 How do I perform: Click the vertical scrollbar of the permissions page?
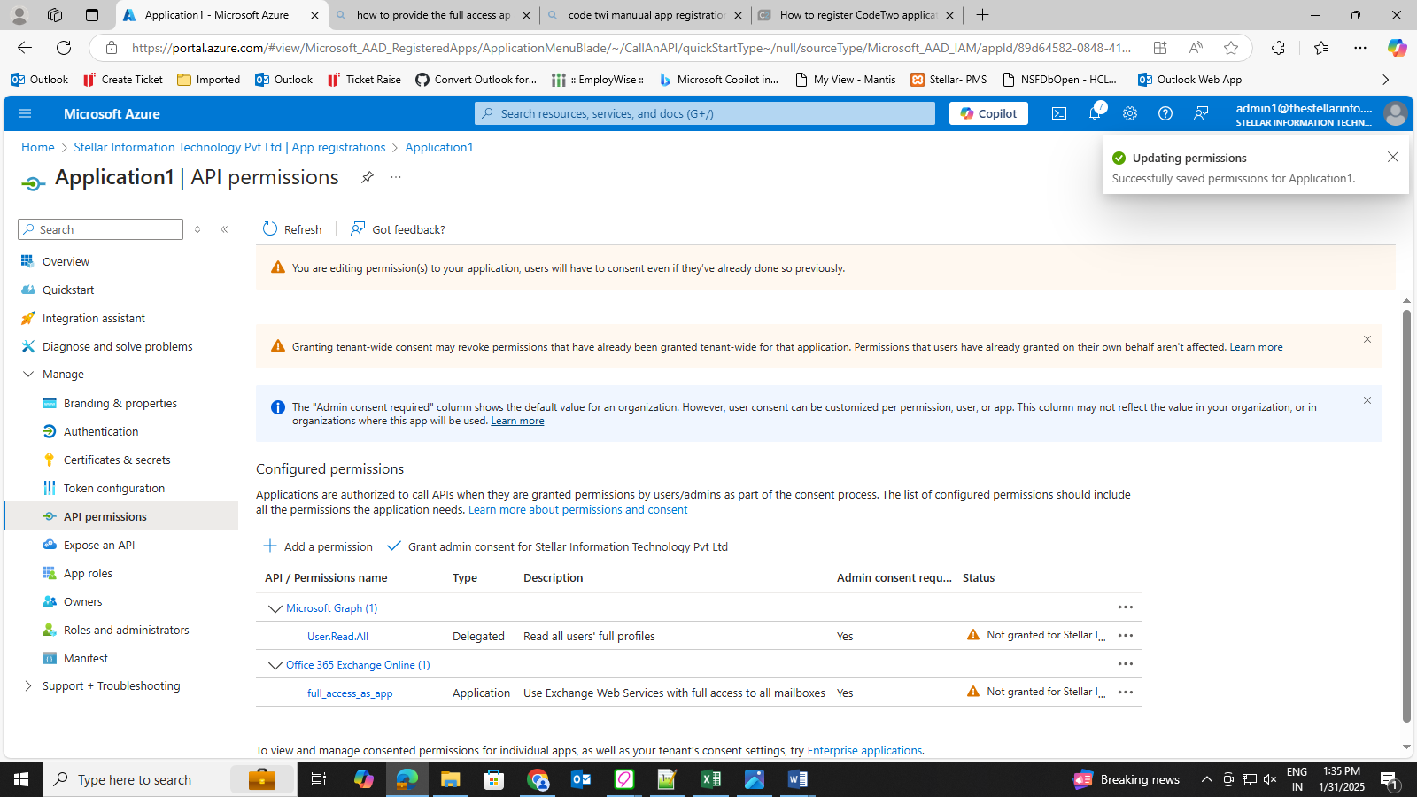1406,515
